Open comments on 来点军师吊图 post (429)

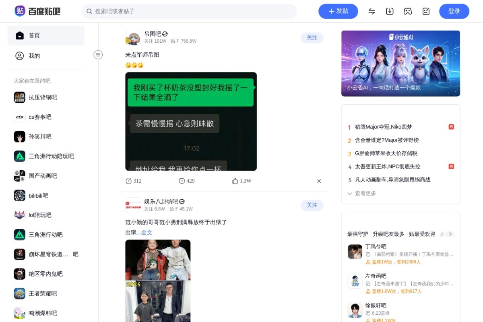click(186, 181)
